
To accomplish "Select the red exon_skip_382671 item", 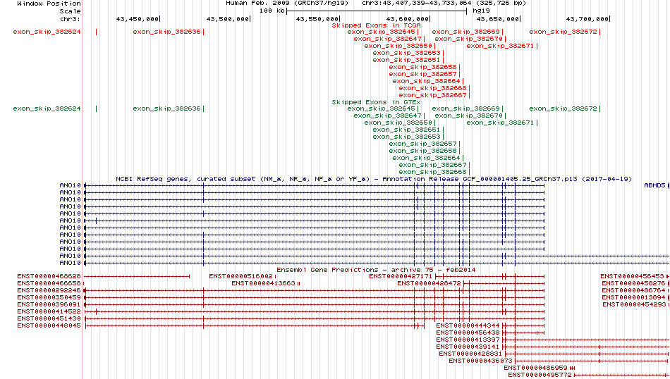I will point(500,46).
